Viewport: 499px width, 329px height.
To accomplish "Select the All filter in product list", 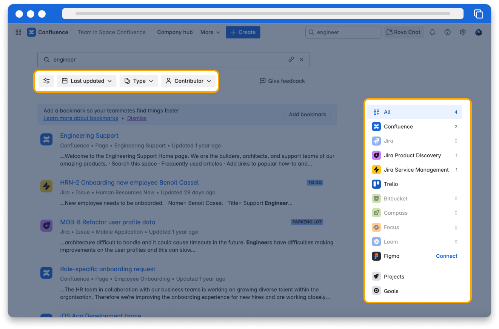I will 414,112.
